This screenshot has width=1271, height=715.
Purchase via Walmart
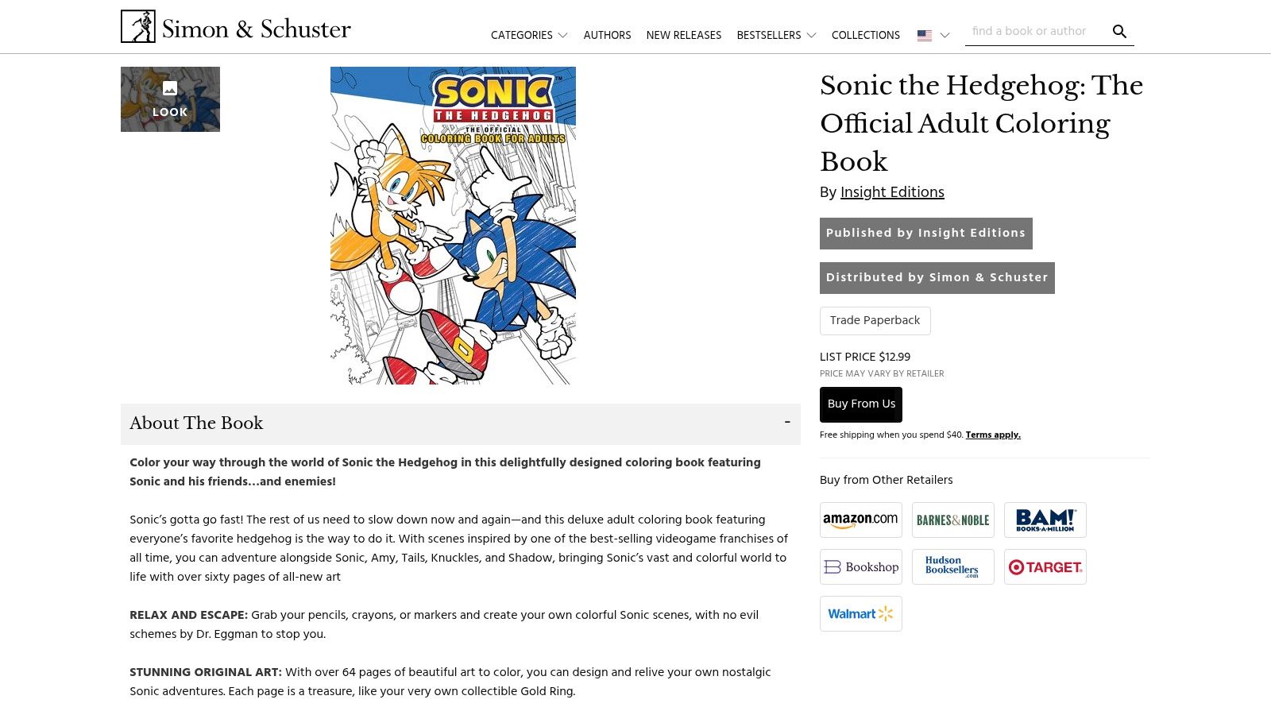click(x=860, y=613)
